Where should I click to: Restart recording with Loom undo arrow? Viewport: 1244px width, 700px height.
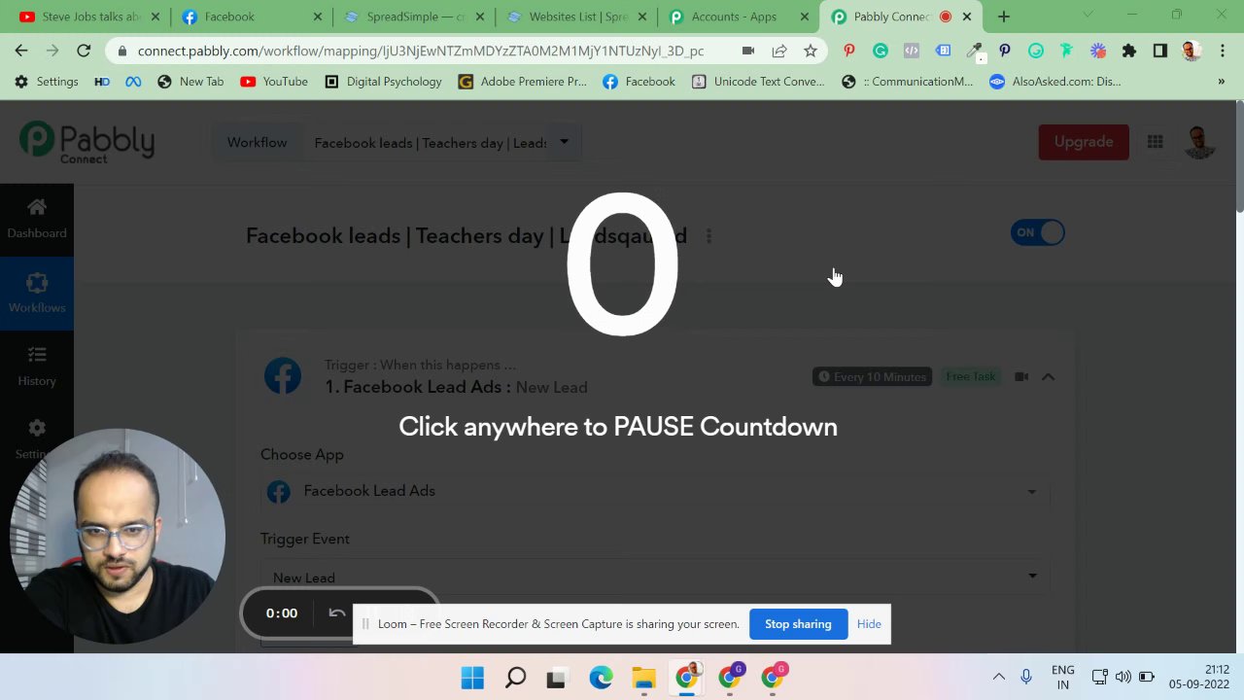(x=337, y=612)
